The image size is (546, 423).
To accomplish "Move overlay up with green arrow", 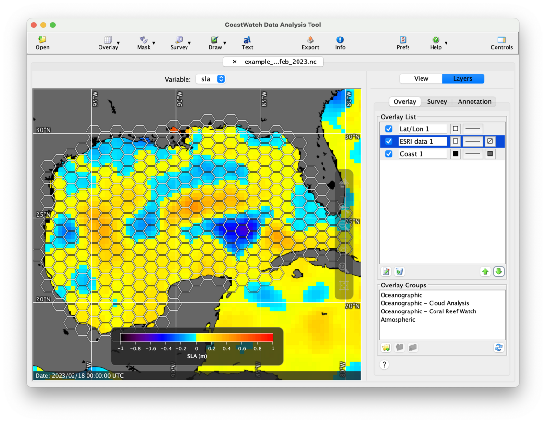I will tap(485, 272).
